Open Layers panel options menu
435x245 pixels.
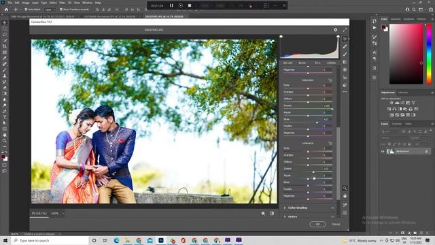(432, 124)
